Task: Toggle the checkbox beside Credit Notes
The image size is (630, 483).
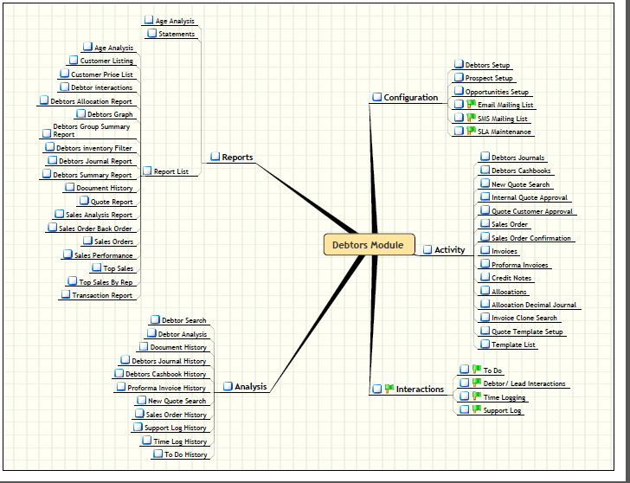Action: pos(485,278)
